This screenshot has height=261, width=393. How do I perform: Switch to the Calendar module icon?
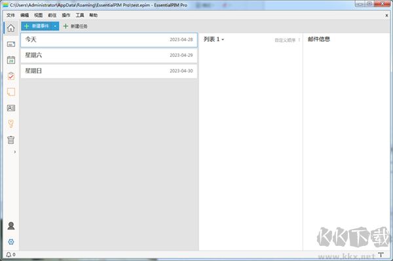(x=10, y=60)
